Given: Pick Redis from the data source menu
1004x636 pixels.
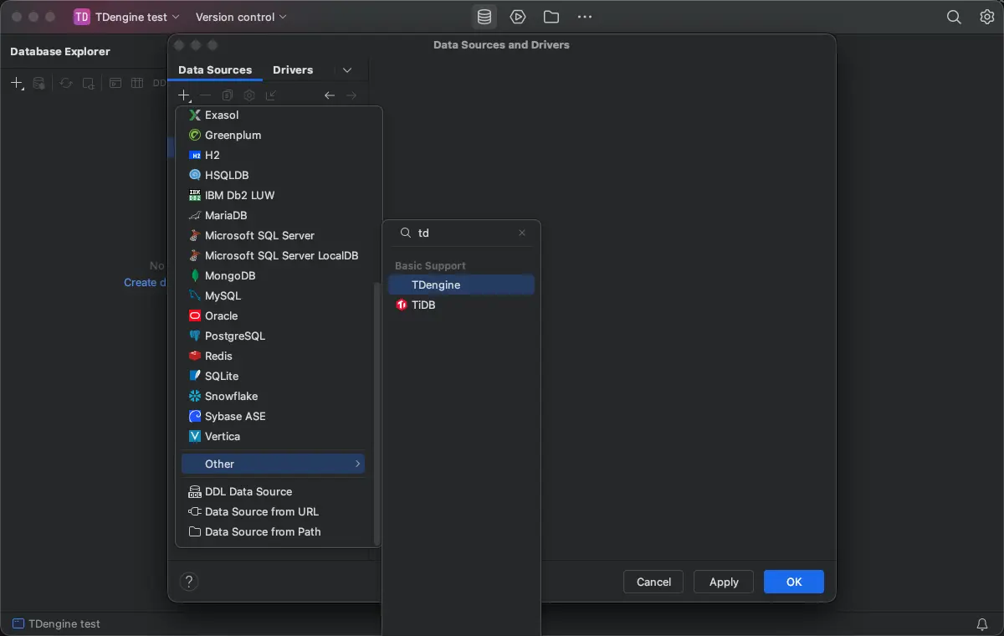Looking at the screenshot, I should [x=273, y=356].
